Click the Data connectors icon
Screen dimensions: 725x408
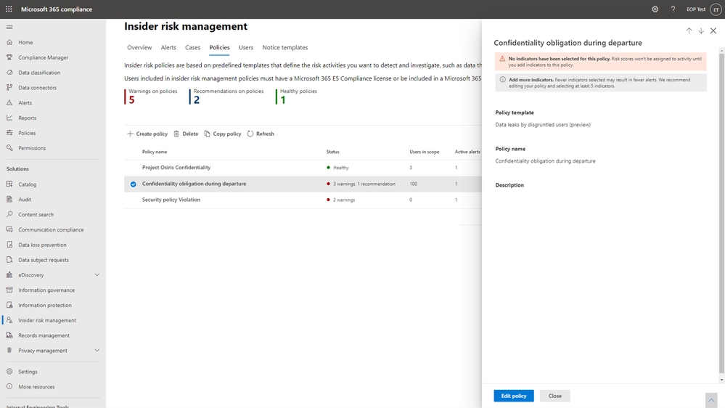click(9, 87)
